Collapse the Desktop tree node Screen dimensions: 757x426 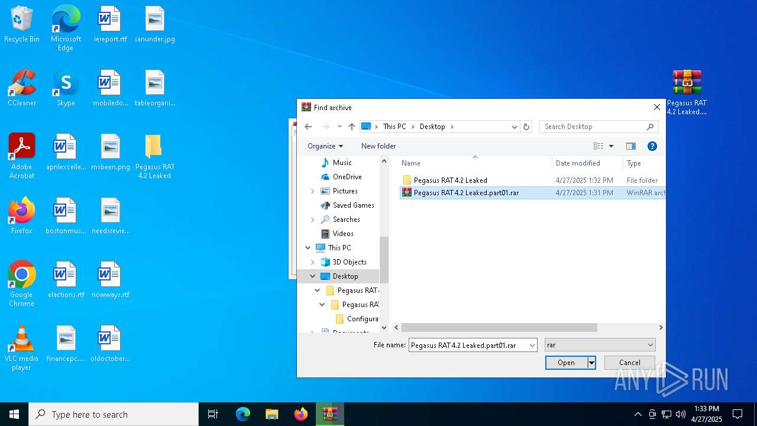click(313, 276)
